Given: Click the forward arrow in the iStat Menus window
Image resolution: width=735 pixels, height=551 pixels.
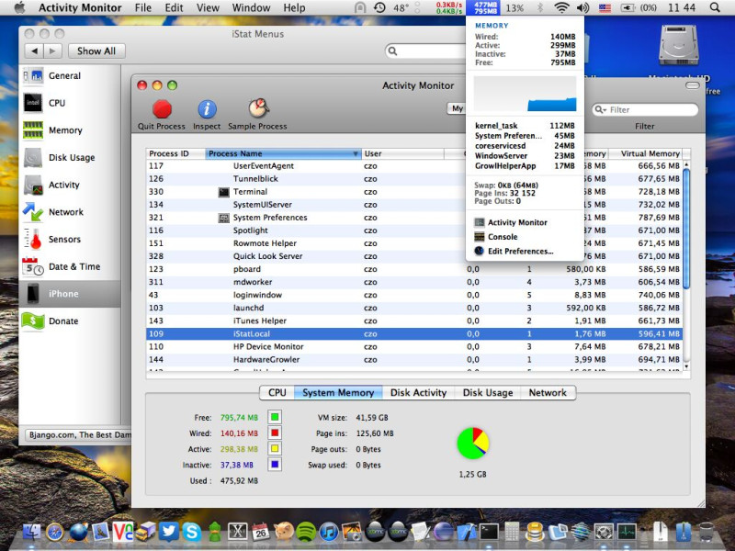Looking at the screenshot, I should pyautogui.click(x=53, y=51).
